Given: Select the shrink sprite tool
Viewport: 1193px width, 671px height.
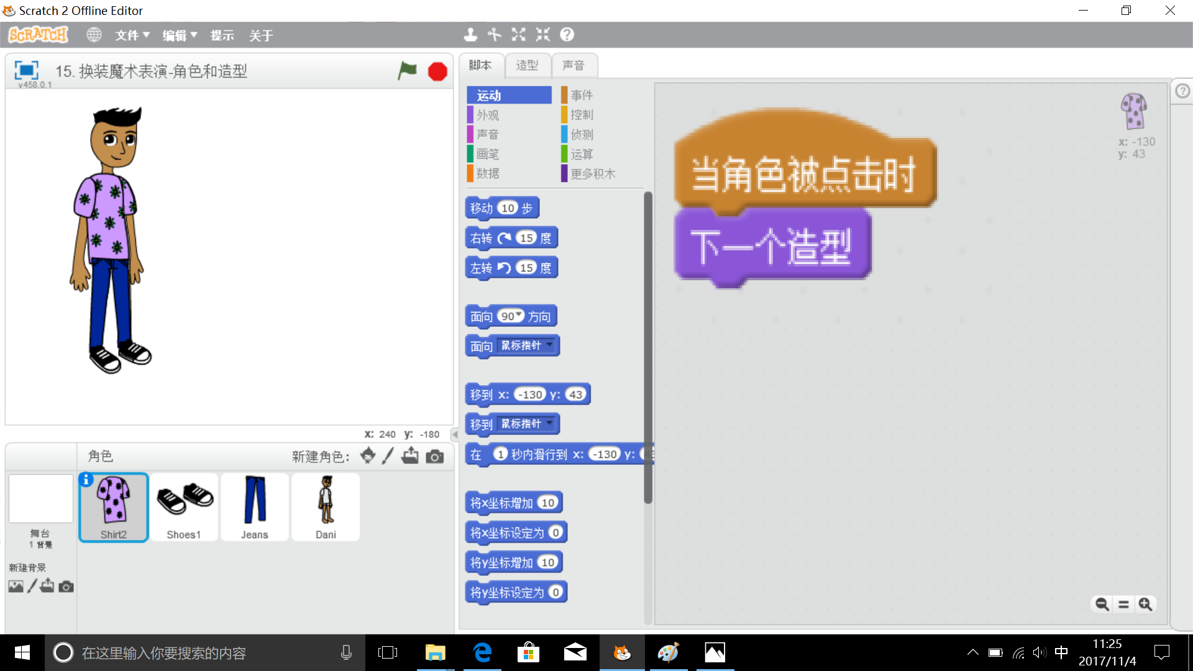Looking at the screenshot, I should (x=543, y=35).
